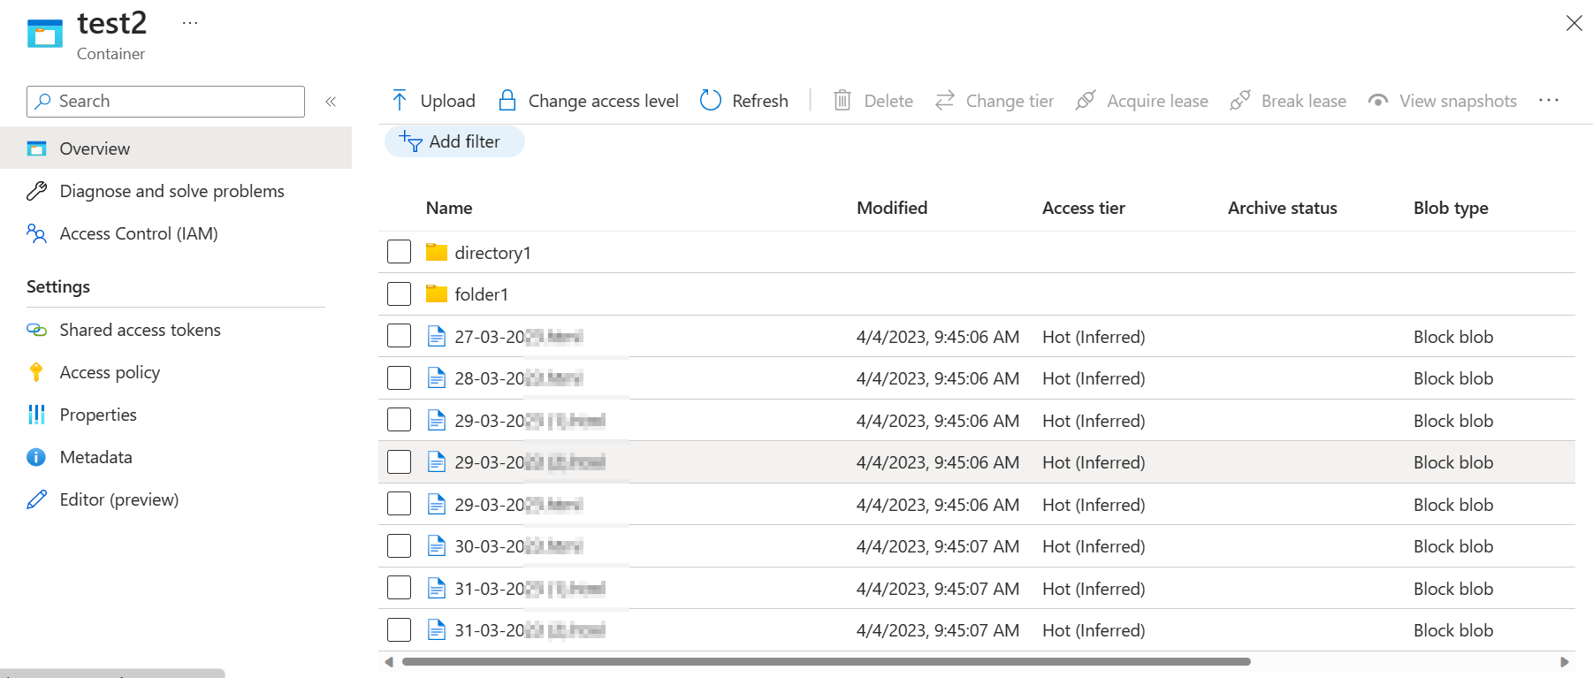1593x678 pixels.
Task: Click the Add filter button
Action: click(x=454, y=141)
